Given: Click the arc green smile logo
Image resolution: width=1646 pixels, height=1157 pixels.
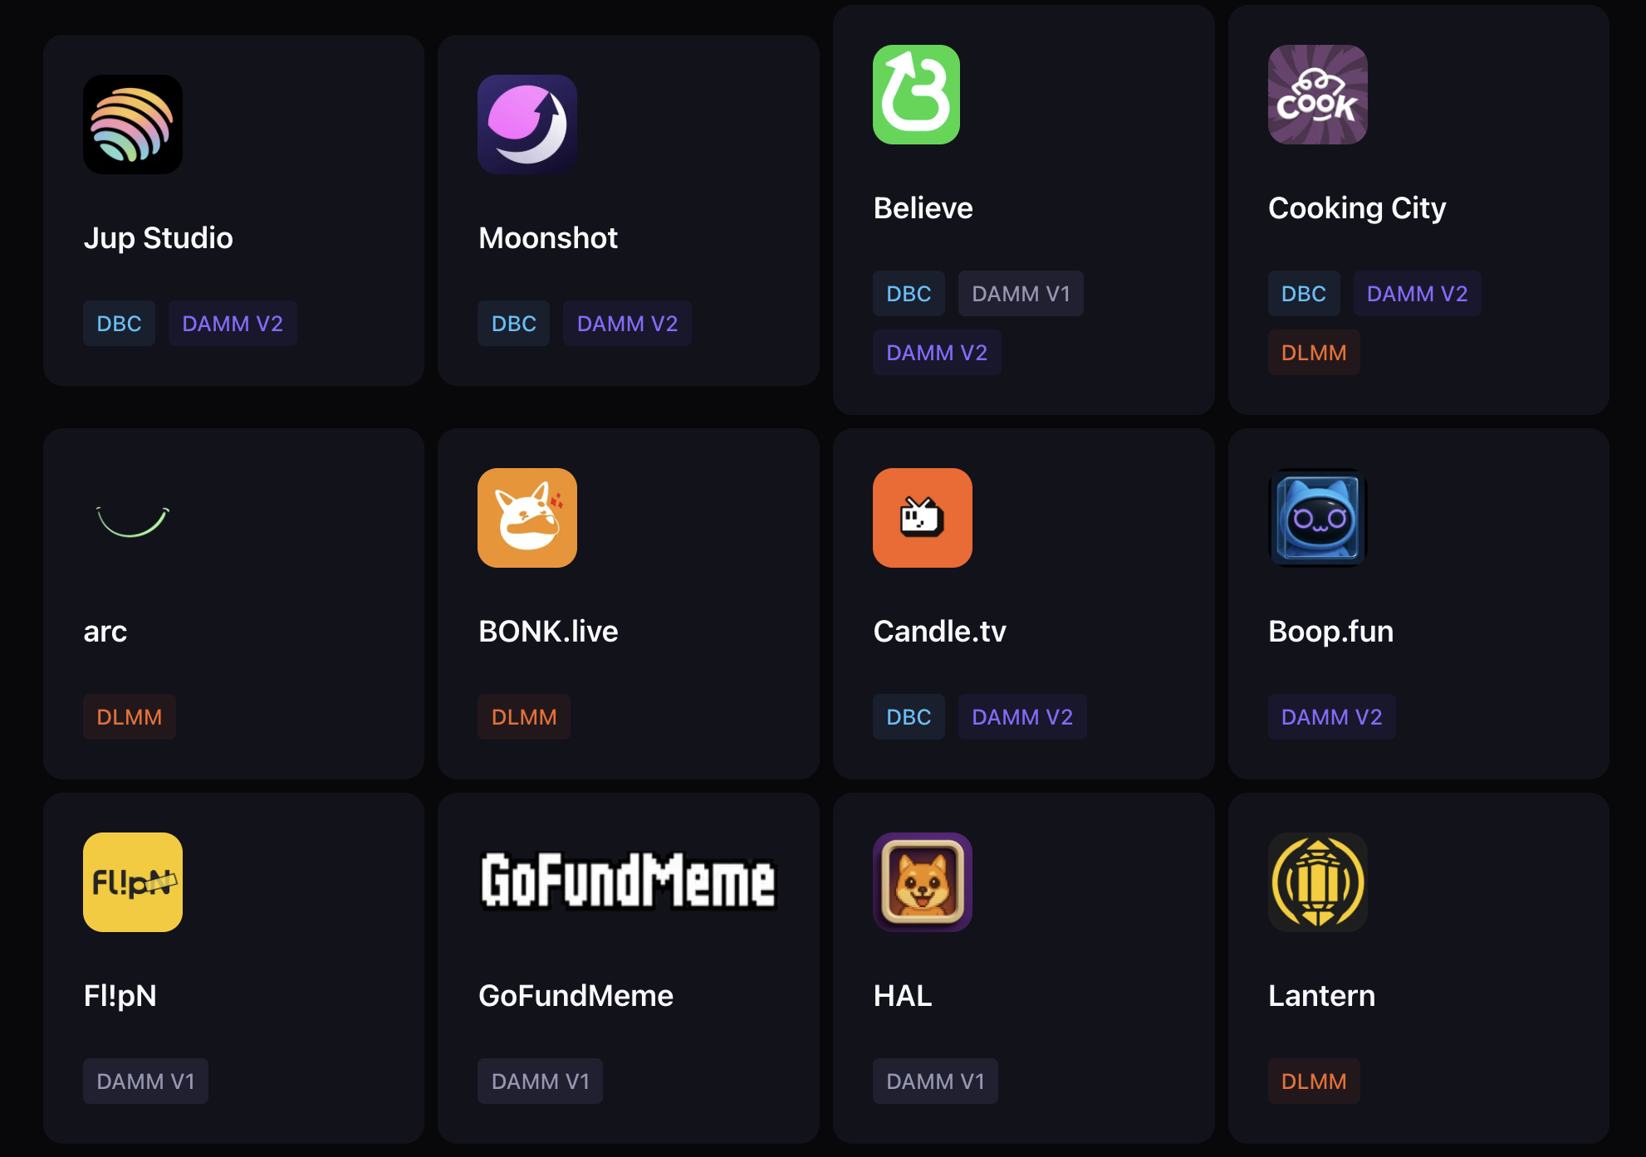Looking at the screenshot, I should click(x=133, y=520).
